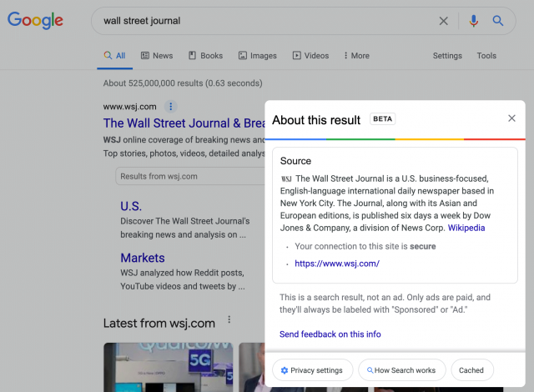This screenshot has width=534, height=392.
Task: Click the BETA badge
Action: [x=382, y=118]
